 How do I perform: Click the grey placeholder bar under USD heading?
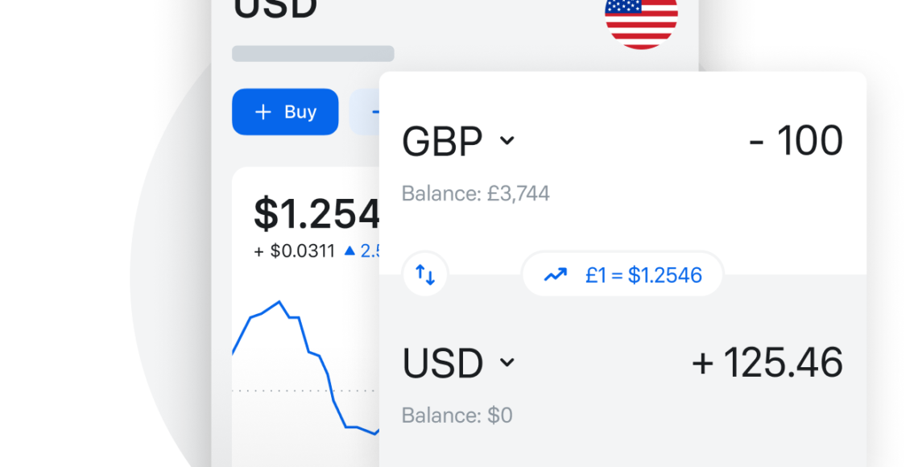313,53
